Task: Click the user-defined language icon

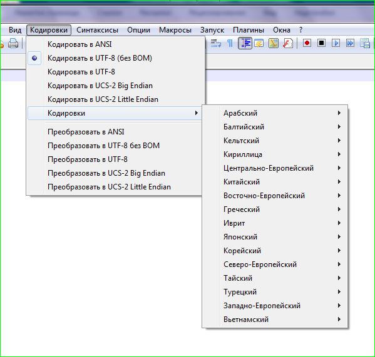Action: 259,43
